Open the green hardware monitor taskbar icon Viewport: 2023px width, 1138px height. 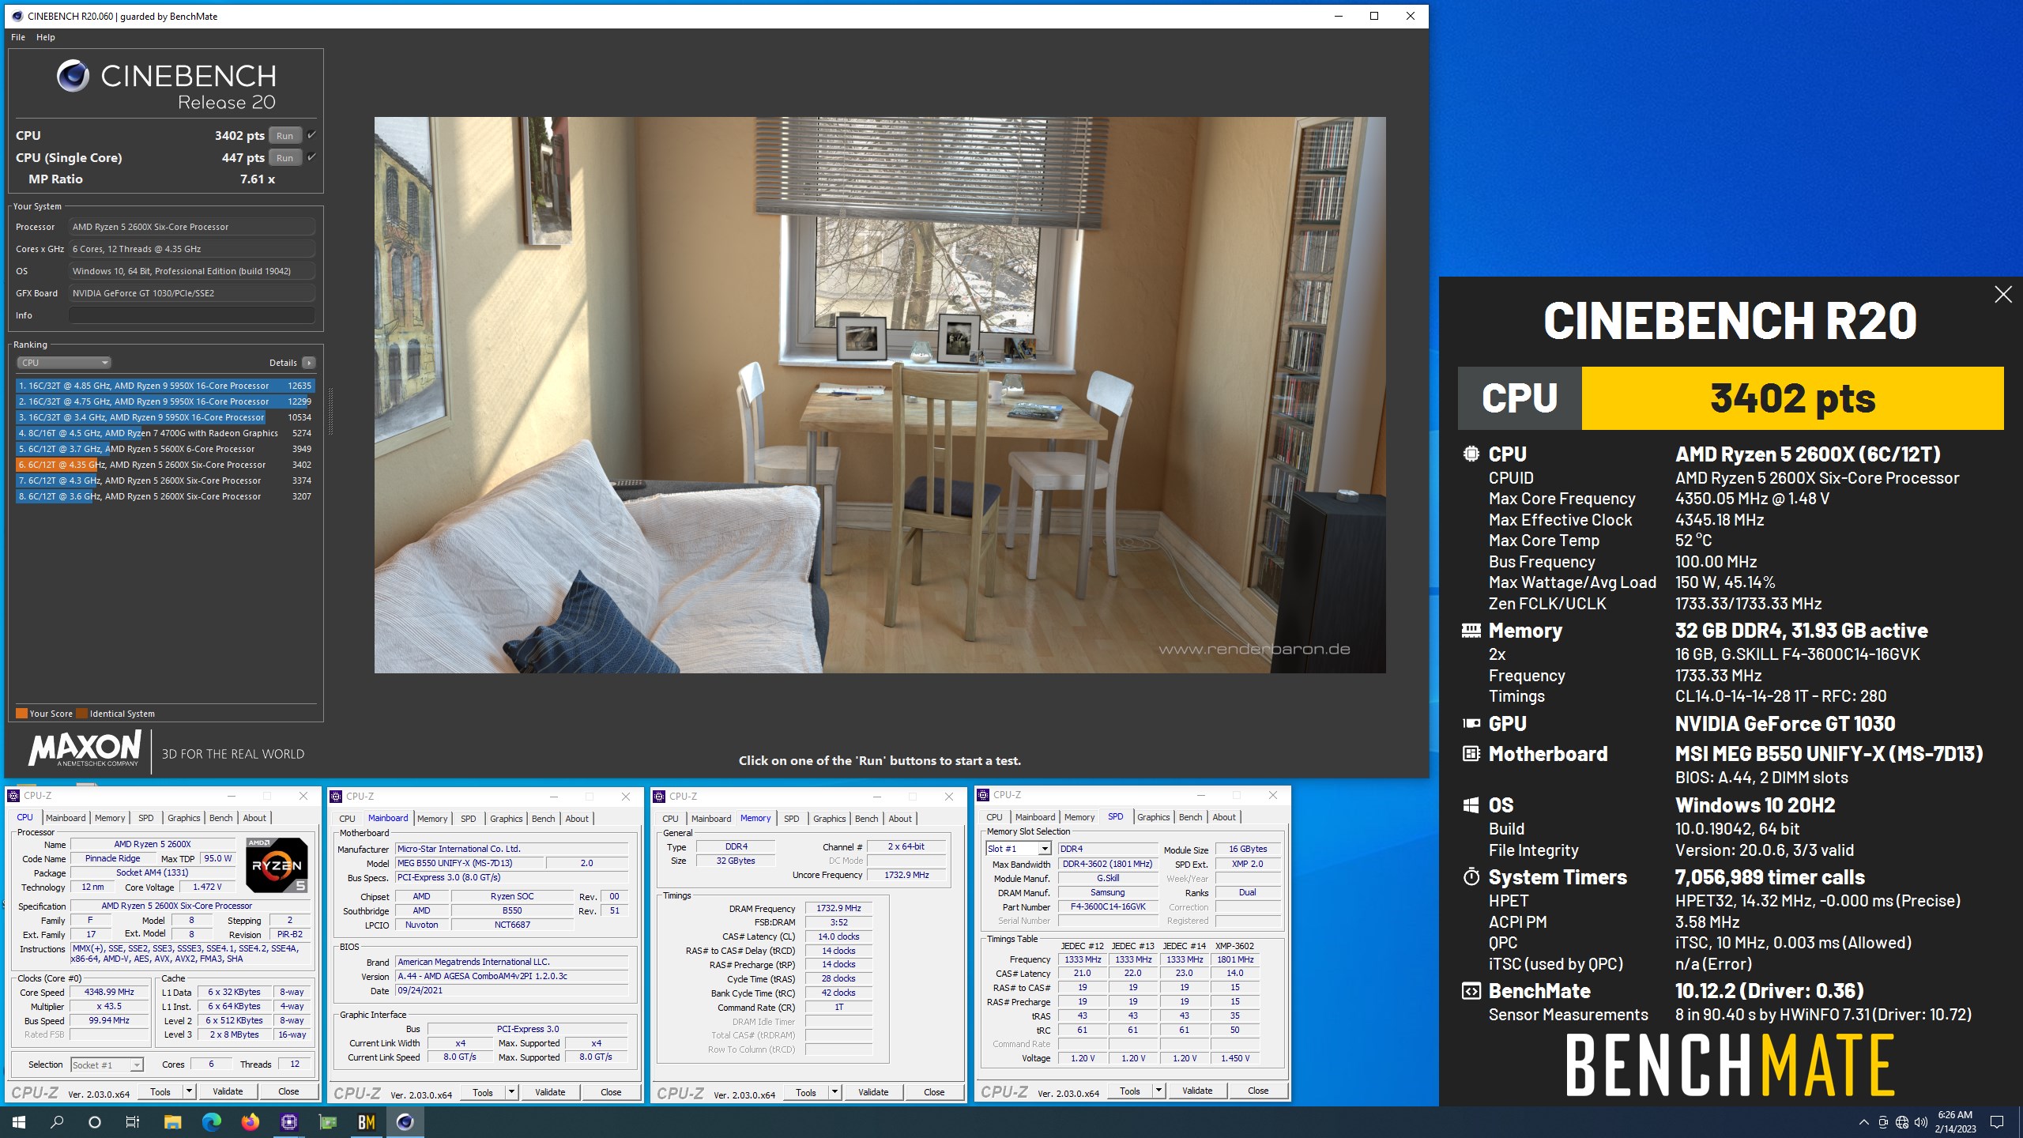[327, 1121]
